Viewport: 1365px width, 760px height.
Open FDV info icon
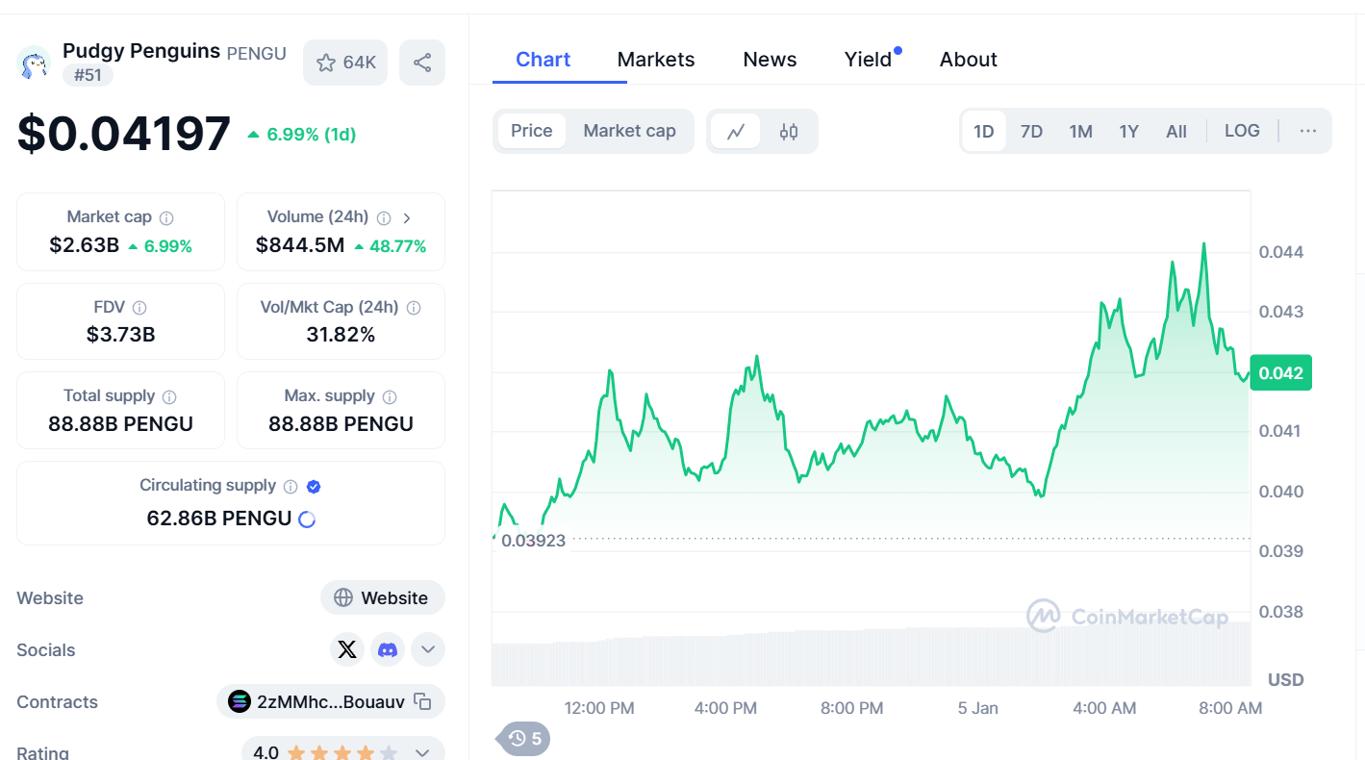[139, 308]
